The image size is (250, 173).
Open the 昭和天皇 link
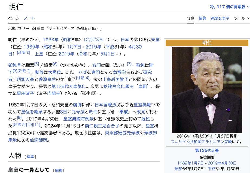[25, 79]
